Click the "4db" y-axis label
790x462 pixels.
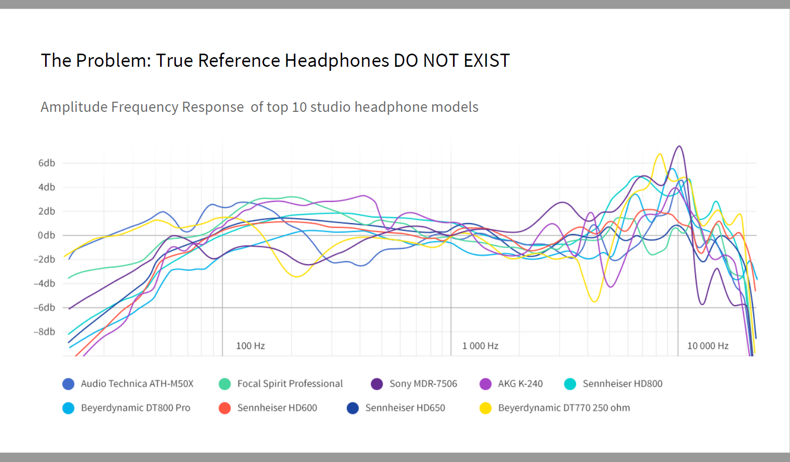47,187
